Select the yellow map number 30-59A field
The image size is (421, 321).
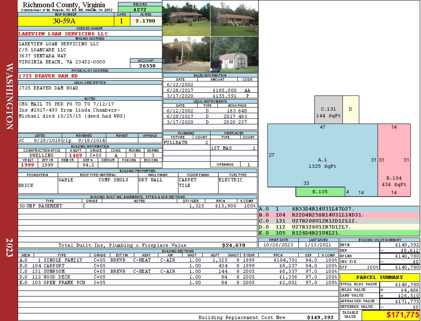(x=66, y=21)
